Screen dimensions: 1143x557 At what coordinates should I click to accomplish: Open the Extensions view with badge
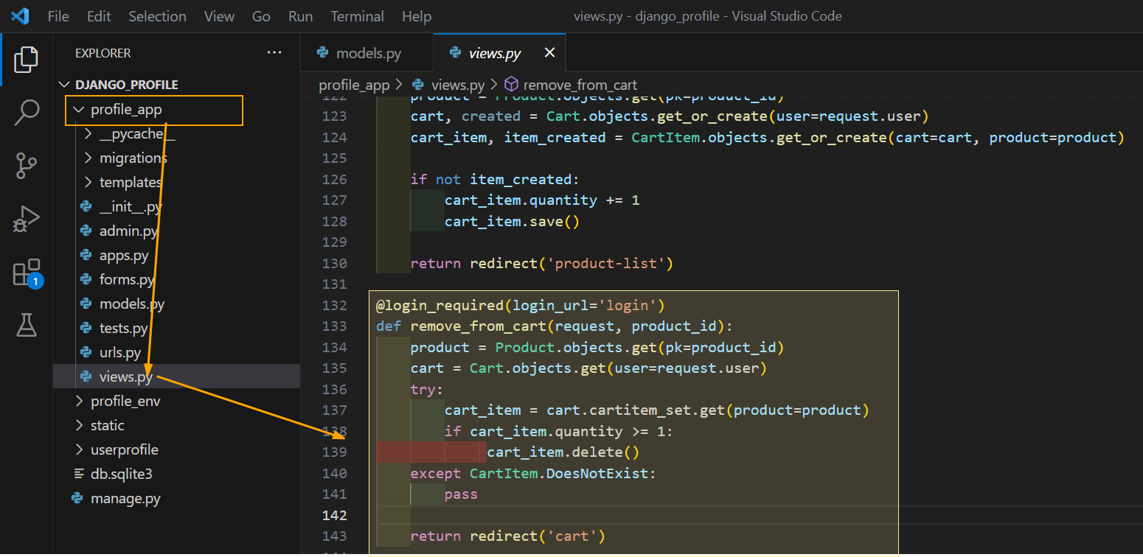coord(27,271)
